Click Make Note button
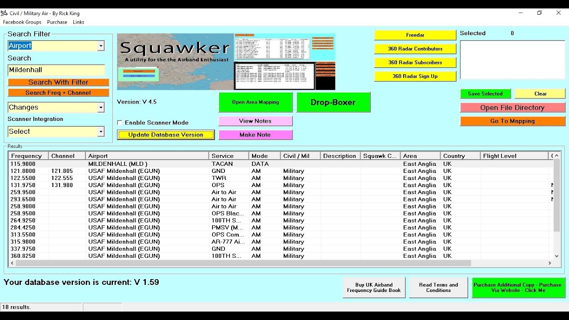Image resolution: width=569 pixels, height=320 pixels. [x=255, y=135]
